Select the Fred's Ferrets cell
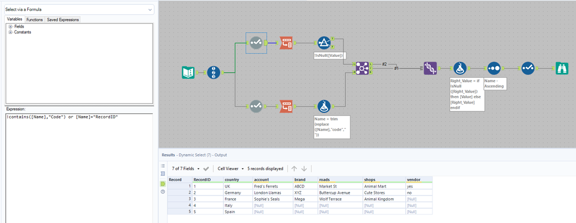Viewport: 576px width, 223px height. [273, 186]
